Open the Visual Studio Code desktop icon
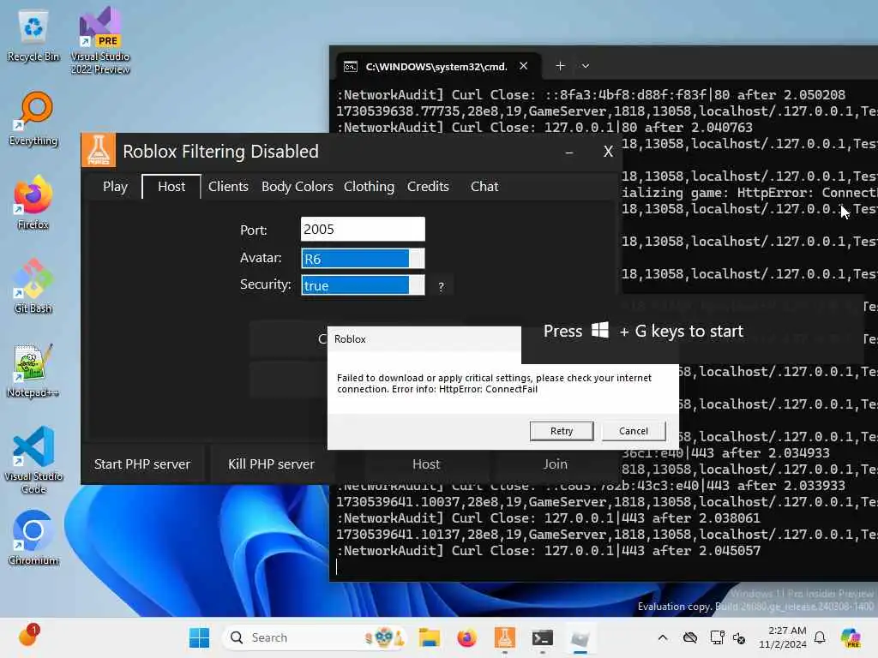Viewport: 878px width, 658px height. click(33, 460)
